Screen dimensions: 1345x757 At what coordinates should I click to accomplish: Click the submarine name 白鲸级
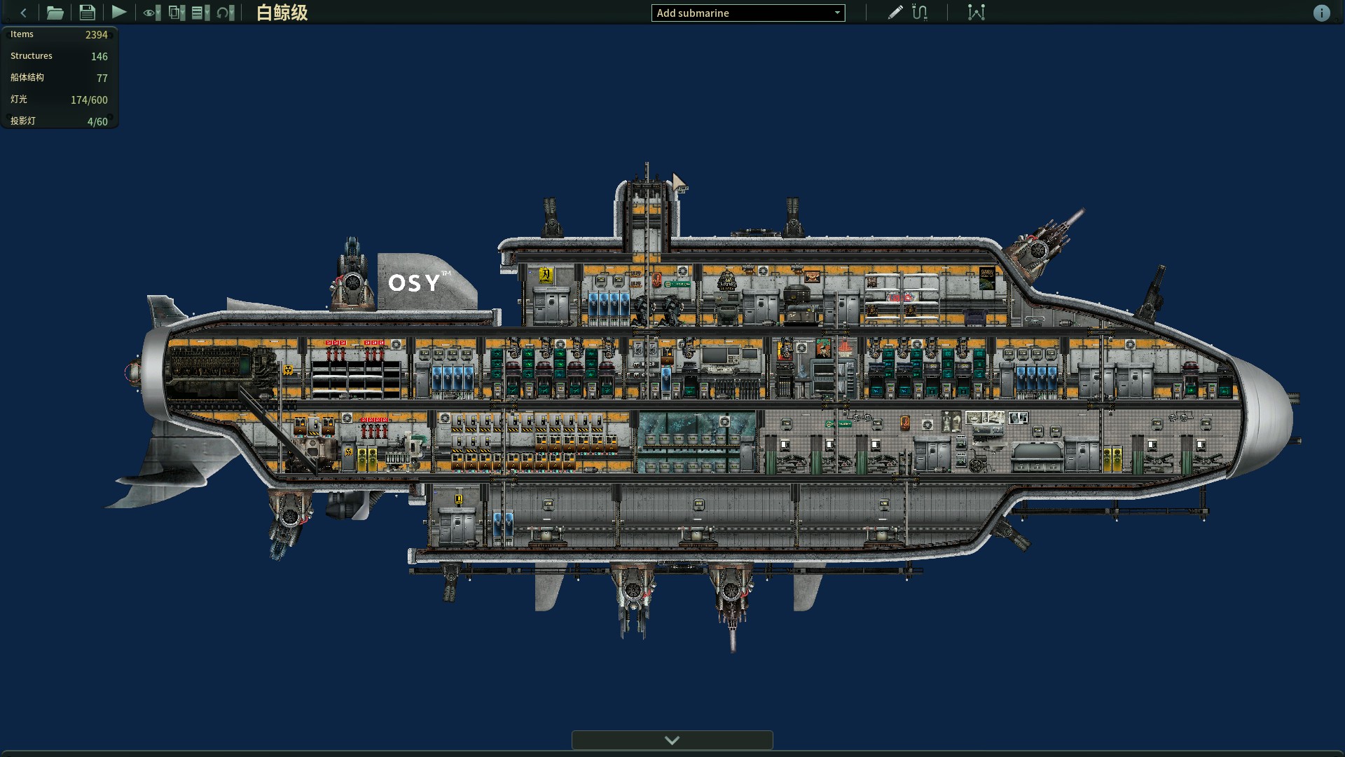[282, 13]
